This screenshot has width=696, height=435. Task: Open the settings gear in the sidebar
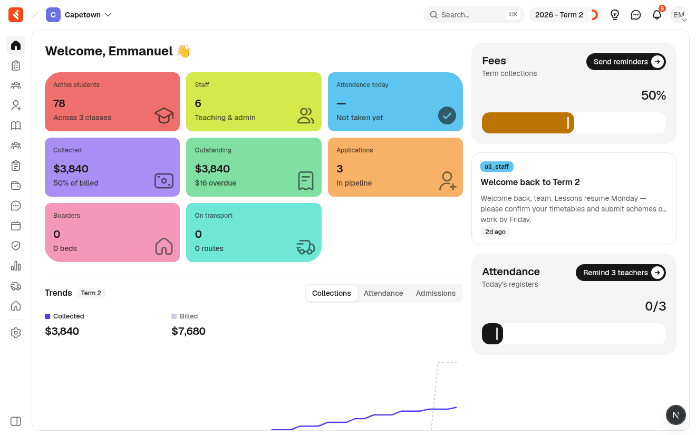(16, 333)
